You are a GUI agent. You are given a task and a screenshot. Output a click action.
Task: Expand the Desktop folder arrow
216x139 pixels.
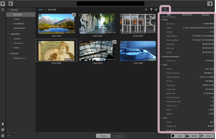tap(11, 39)
